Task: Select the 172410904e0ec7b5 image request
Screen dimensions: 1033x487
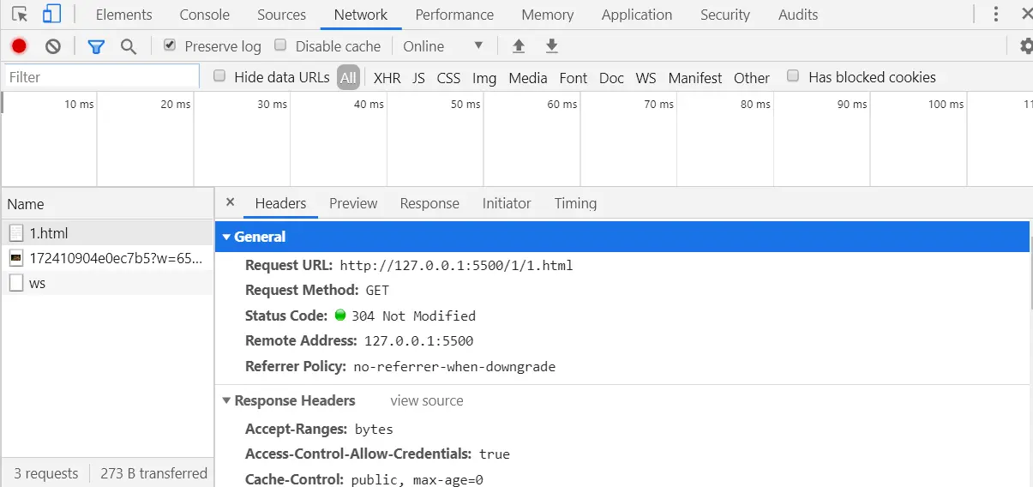Action: pyautogui.click(x=107, y=257)
